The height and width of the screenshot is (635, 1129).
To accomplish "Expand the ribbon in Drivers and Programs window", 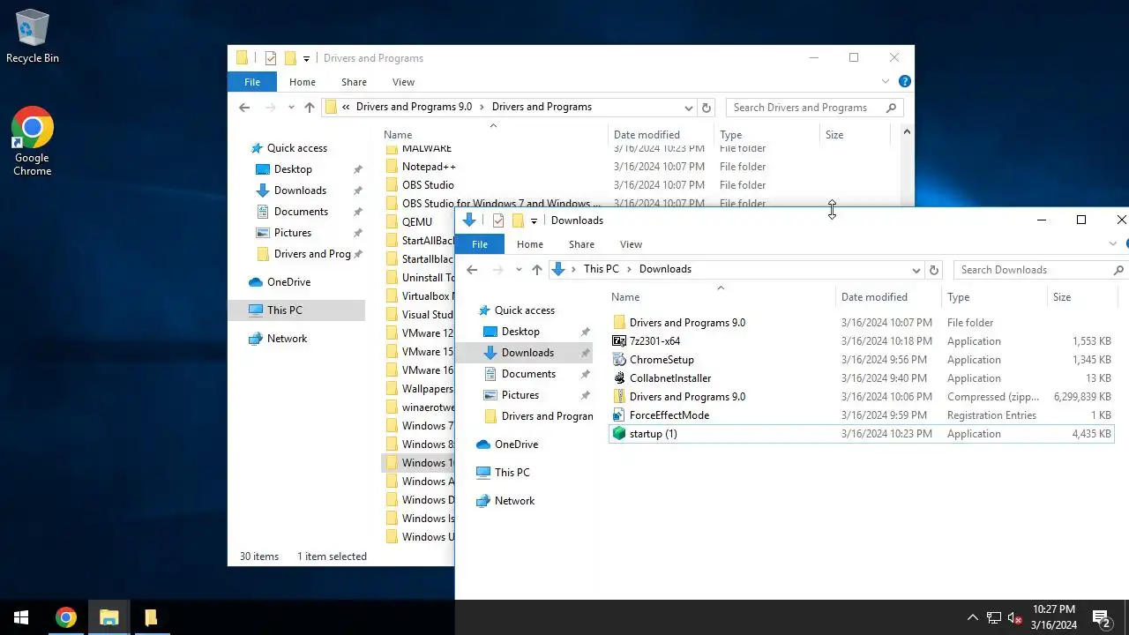I will click(886, 82).
